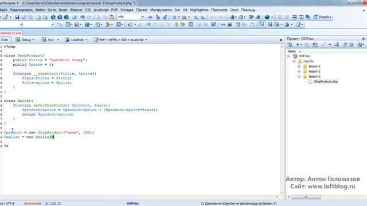Click the 'Ln 21 : Col 23' status text
This screenshot has height=206, width=367.
tap(50, 204)
